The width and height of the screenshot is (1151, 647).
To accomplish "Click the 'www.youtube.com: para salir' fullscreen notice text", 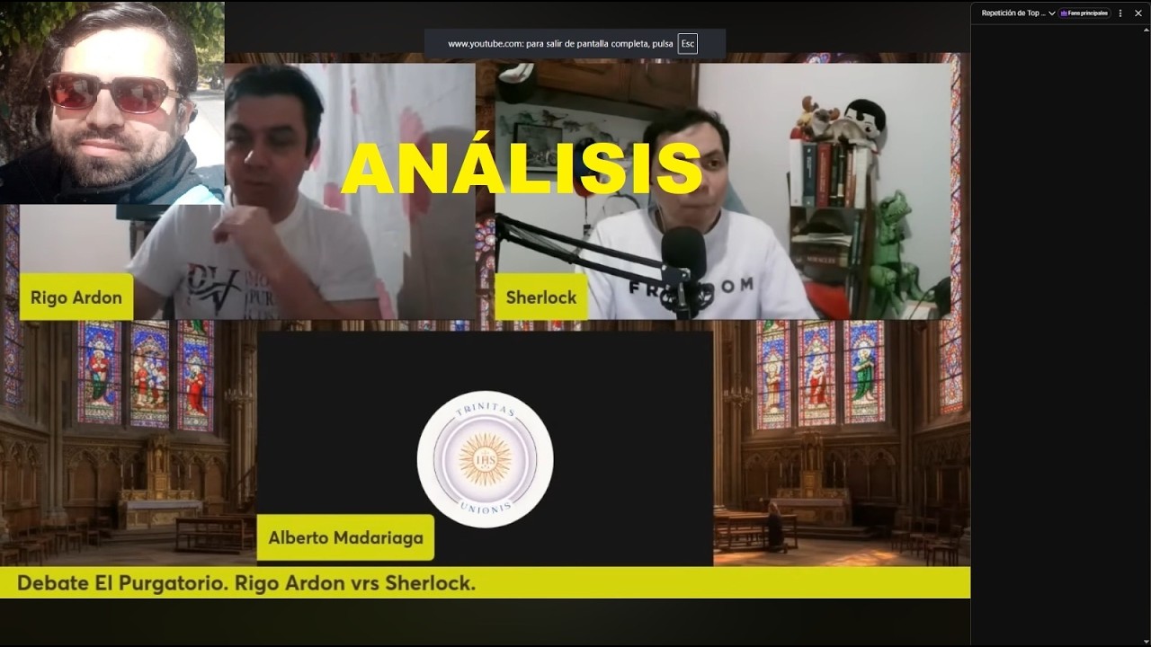I will tap(561, 43).
